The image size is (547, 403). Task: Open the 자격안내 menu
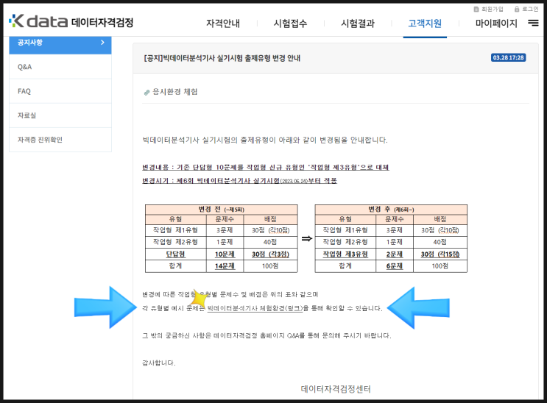point(223,24)
